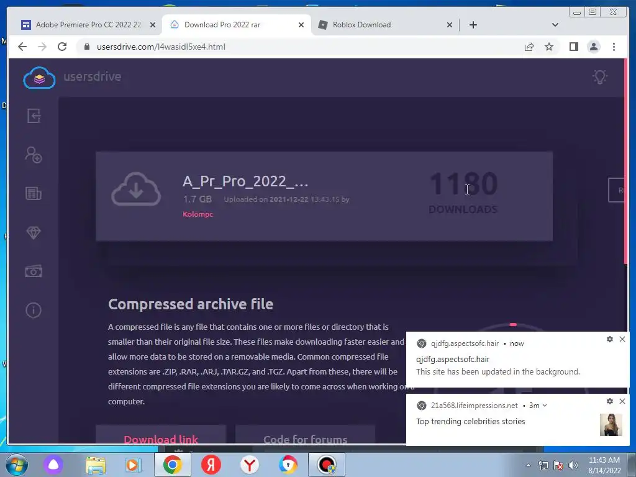
Task: Open uploader Kolompc profile link
Action: point(198,214)
